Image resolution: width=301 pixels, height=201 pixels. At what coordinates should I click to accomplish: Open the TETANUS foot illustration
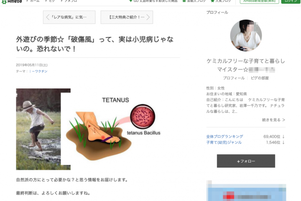[x=113, y=129]
